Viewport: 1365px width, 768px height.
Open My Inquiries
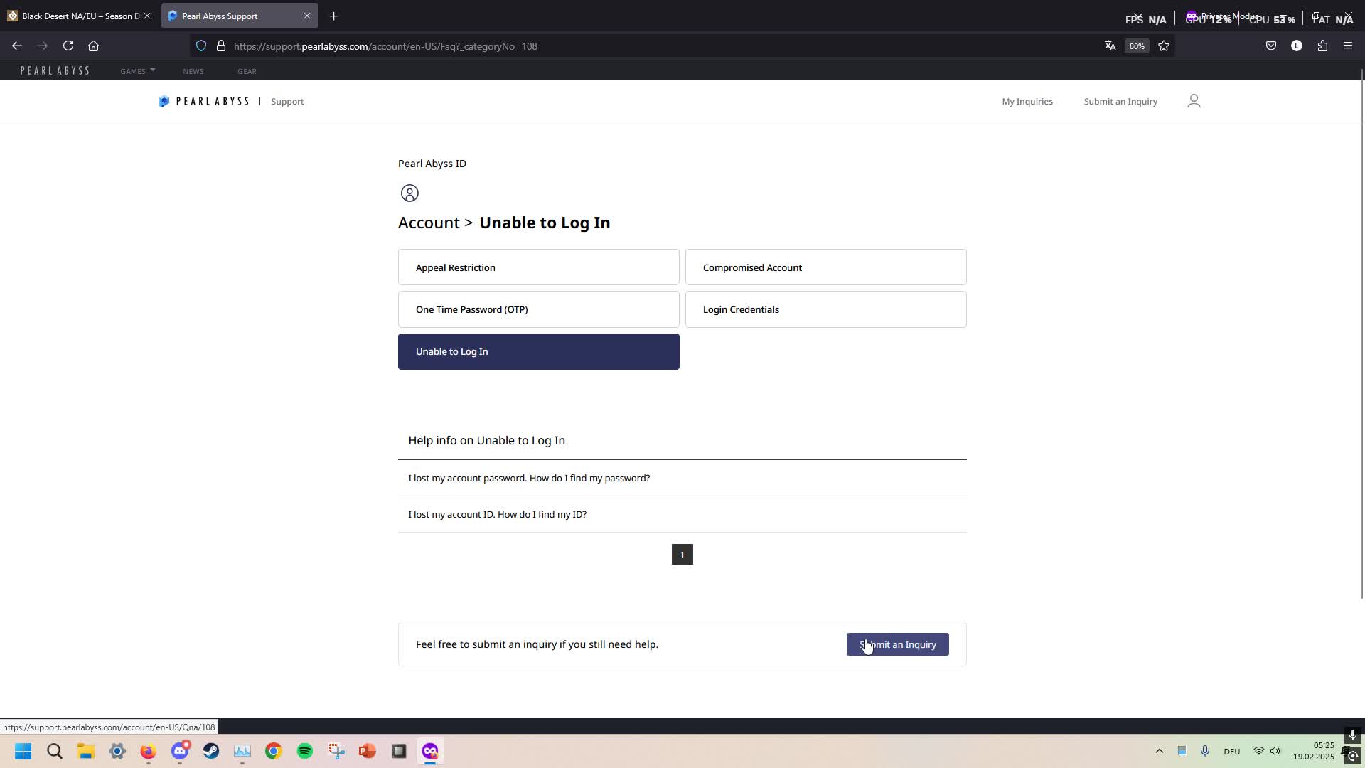pos(1027,101)
